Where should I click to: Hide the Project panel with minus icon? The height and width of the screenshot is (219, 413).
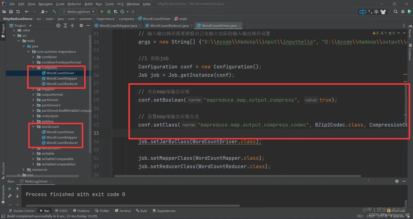point(88,26)
